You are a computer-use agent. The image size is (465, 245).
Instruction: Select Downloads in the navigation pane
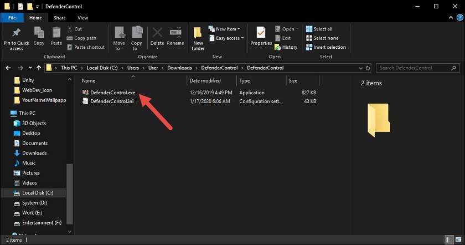(34, 153)
